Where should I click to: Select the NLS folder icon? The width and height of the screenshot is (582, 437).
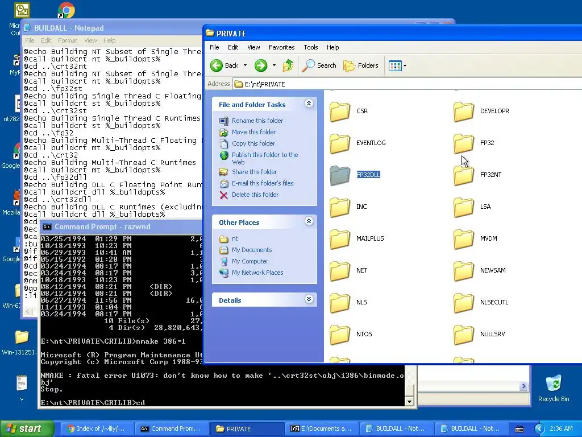(340, 303)
